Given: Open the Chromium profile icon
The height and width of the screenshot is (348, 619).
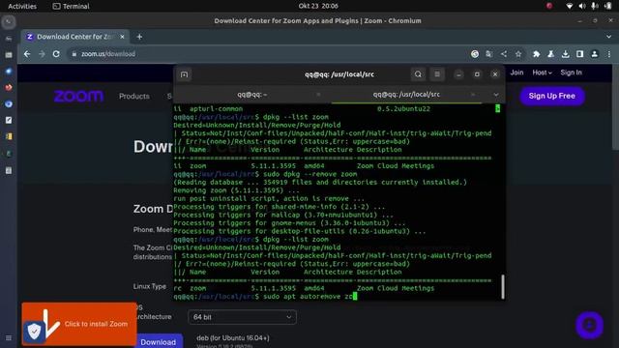Looking at the screenshot, I should [x=594, y=54].
